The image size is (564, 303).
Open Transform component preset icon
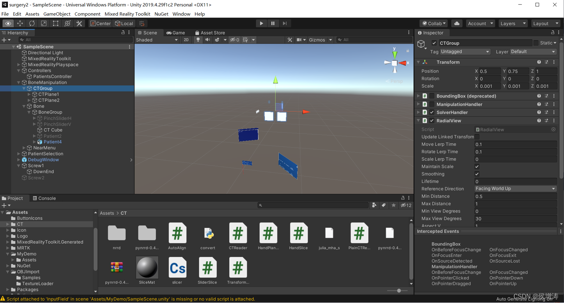[x=546, y=62]
